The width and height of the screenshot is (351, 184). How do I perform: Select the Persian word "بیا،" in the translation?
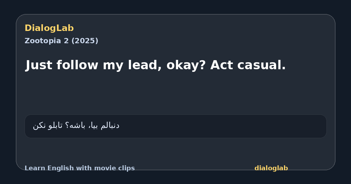(x=93, y=126)
